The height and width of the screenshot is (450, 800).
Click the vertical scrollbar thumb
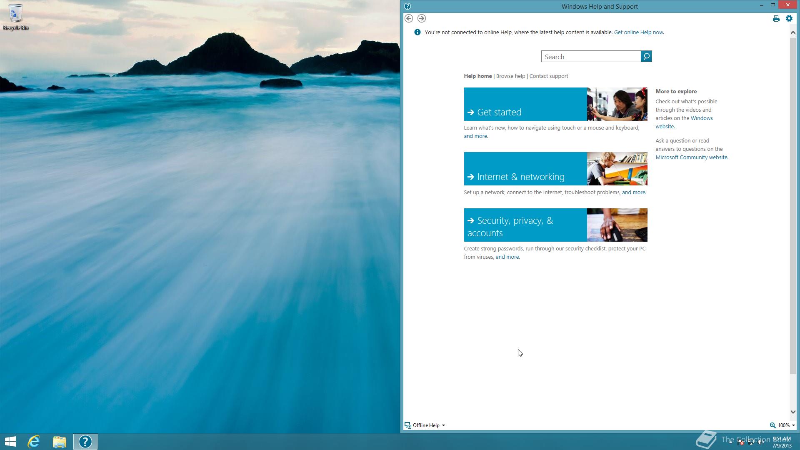tap(793, 205)
